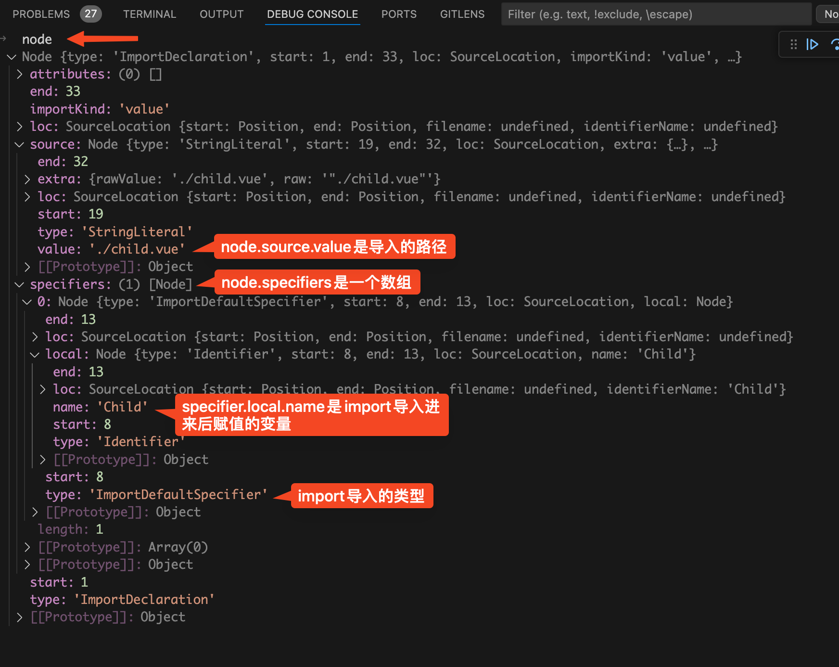Collapse the source StringLiteral node
839x667 pixels.
pos(19,144)
